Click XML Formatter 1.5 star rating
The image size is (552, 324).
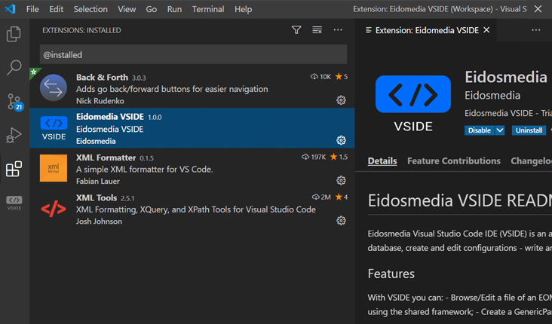tap(339, 157)
